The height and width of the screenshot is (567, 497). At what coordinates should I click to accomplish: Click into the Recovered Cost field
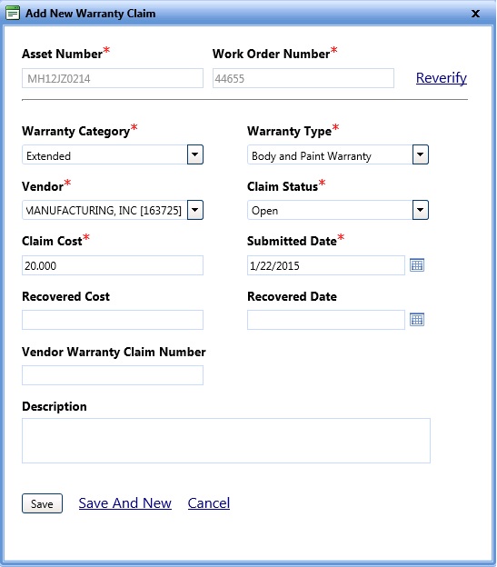pyautogui.click(x=113, y=320)
